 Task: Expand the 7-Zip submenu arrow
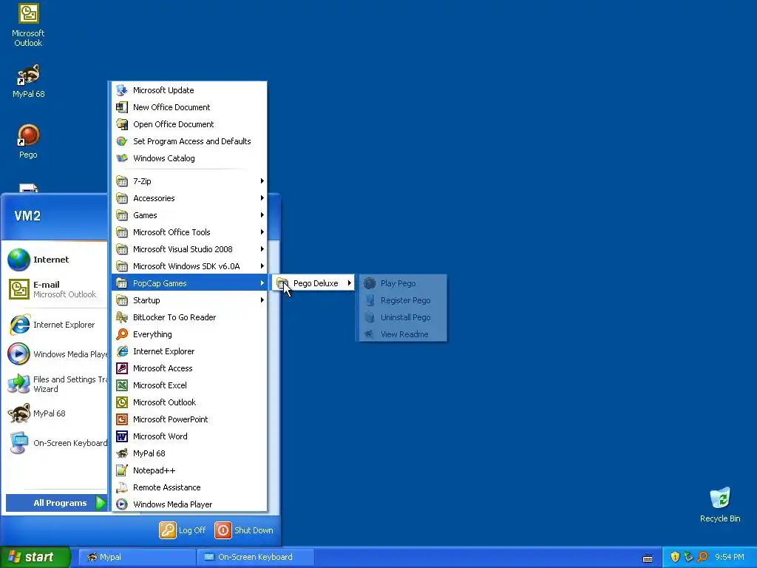(x=262, y=181)
